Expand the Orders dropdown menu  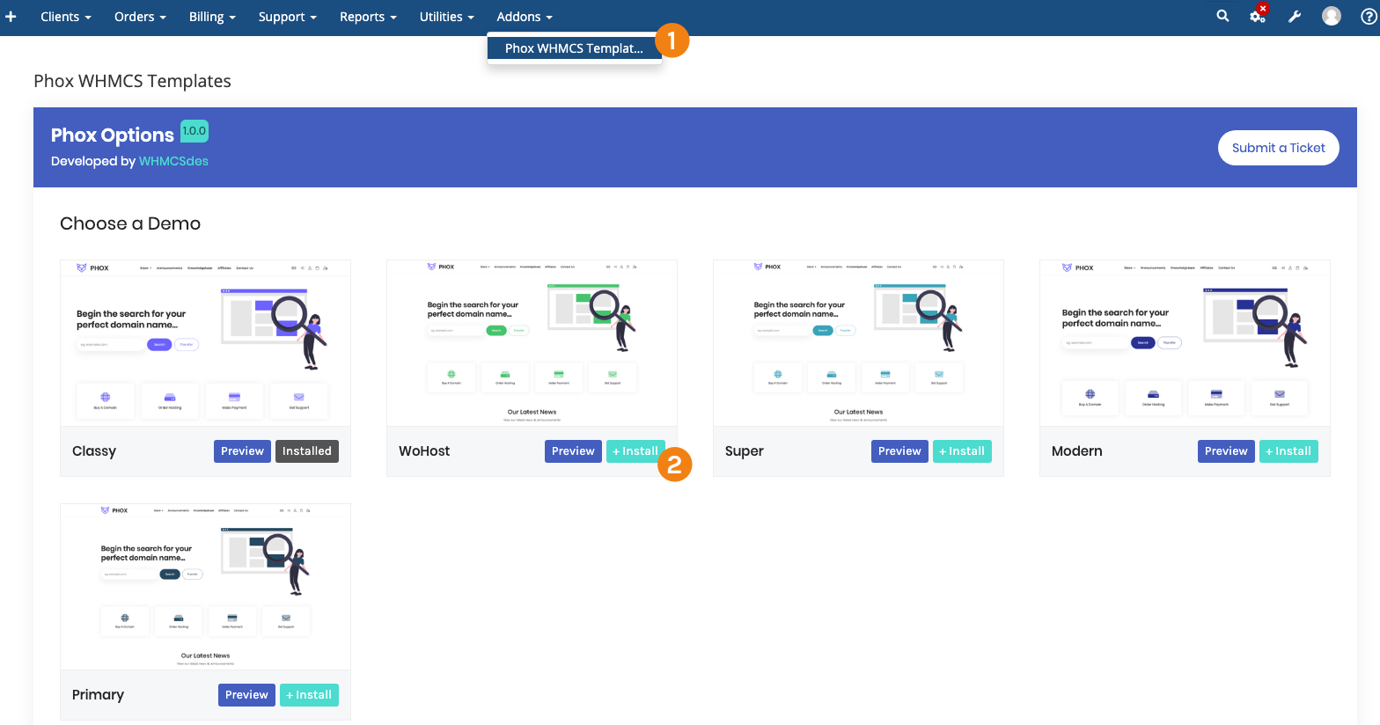coord(140,17)
